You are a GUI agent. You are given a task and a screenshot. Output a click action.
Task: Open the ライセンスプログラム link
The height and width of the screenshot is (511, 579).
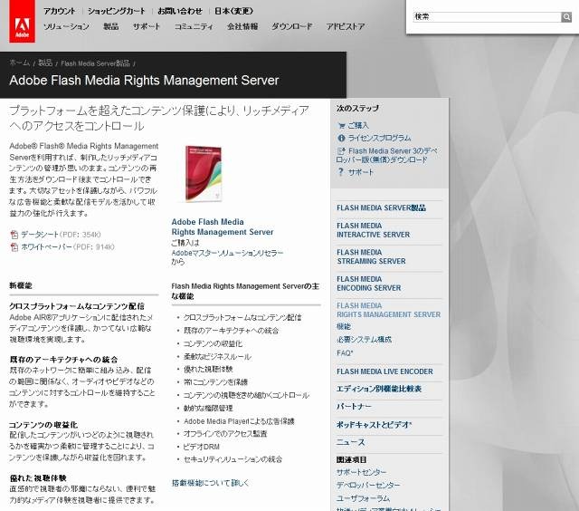coord(380,138)
